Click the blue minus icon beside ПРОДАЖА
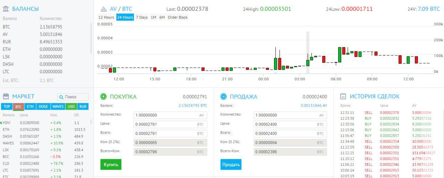The image size is (444, 178). pos(223,96)
